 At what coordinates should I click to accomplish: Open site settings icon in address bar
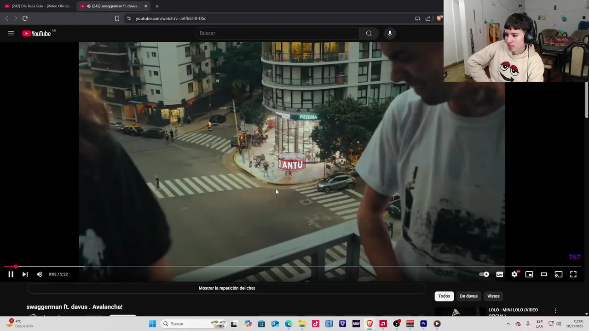(x=129, y=18)
